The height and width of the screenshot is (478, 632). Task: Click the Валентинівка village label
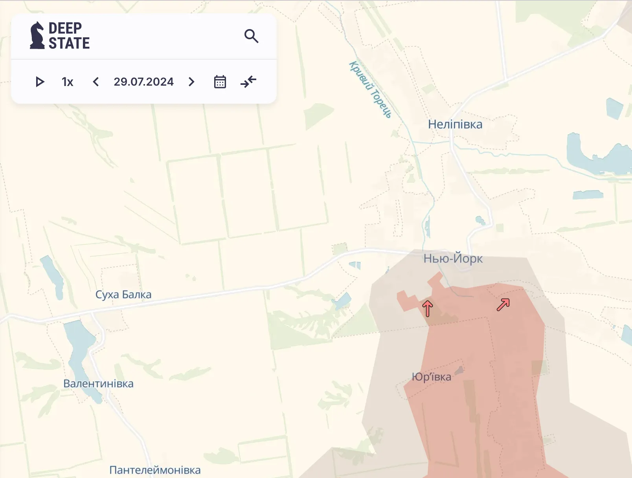click(98, 384)
